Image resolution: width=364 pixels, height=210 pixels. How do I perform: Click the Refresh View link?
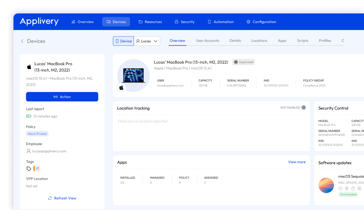click(62, 198)
